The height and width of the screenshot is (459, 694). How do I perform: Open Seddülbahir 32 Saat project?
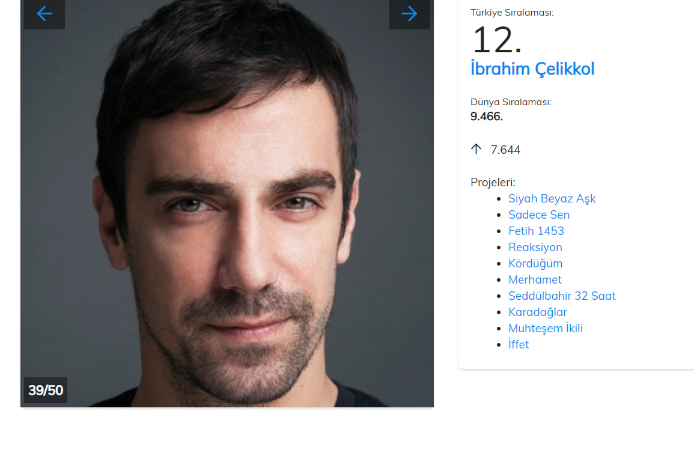click(x=562, y=296)
